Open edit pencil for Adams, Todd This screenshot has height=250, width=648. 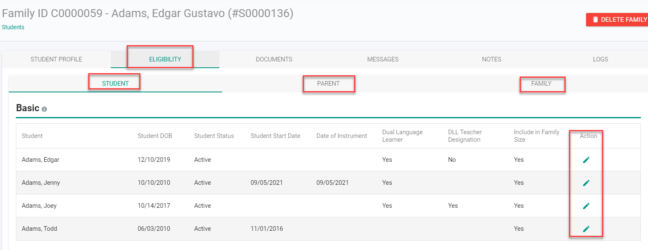click(586, 229)
